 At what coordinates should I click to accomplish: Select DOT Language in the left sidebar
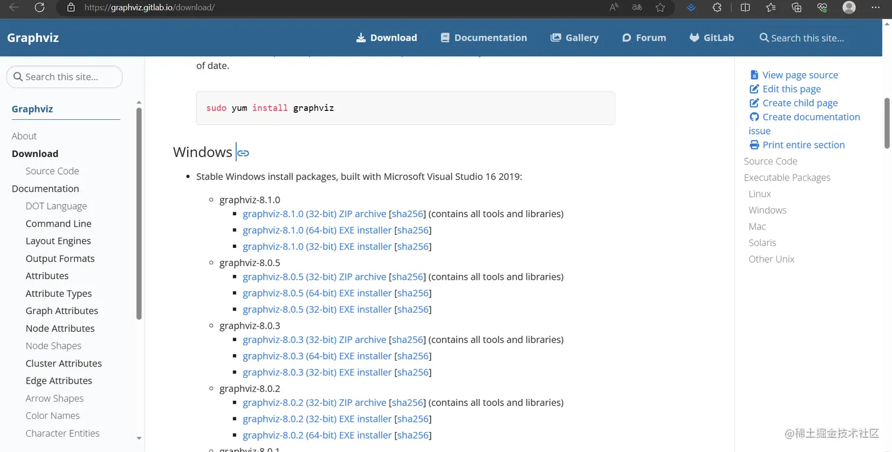point(56,206)
